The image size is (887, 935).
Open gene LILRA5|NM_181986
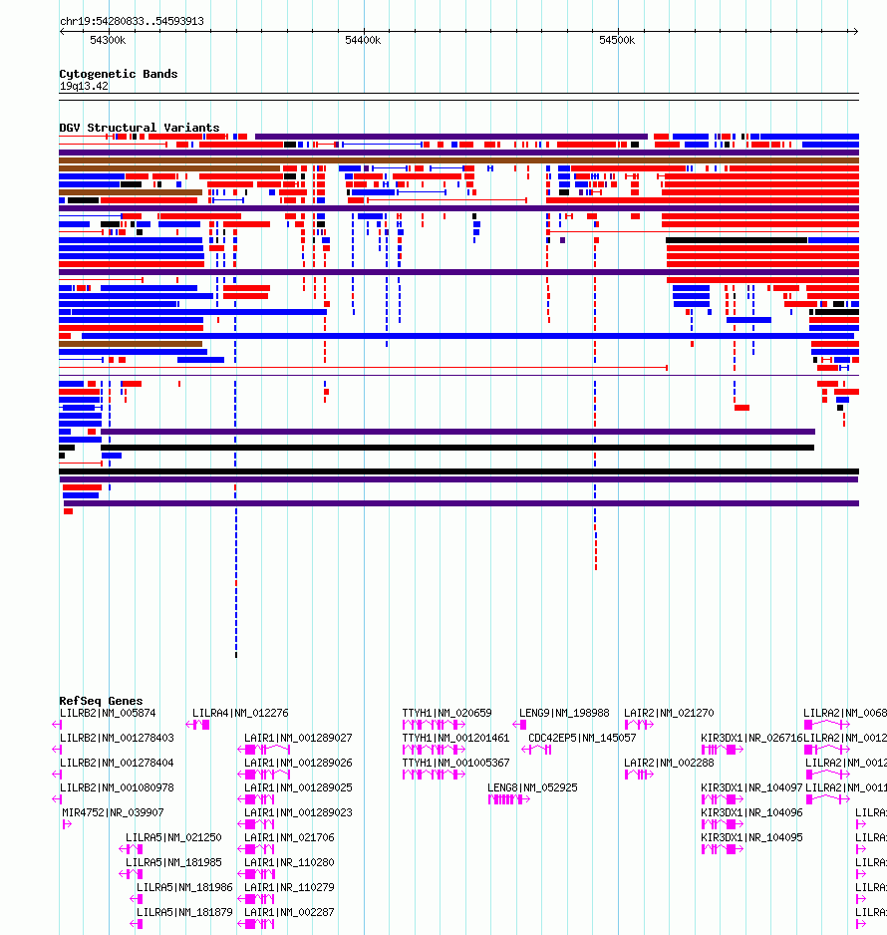tap(184, 888)
